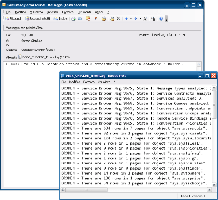Open help with the blue question mark icon

(x=161, y=18)
